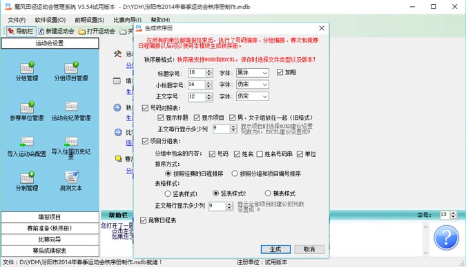Open 前期设置(S) menu
The image size is (466, 267).
pos(90,20)
